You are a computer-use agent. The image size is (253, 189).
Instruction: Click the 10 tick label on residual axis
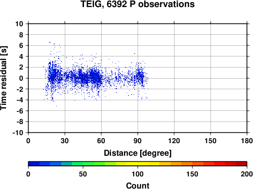(x=19, y=24)
